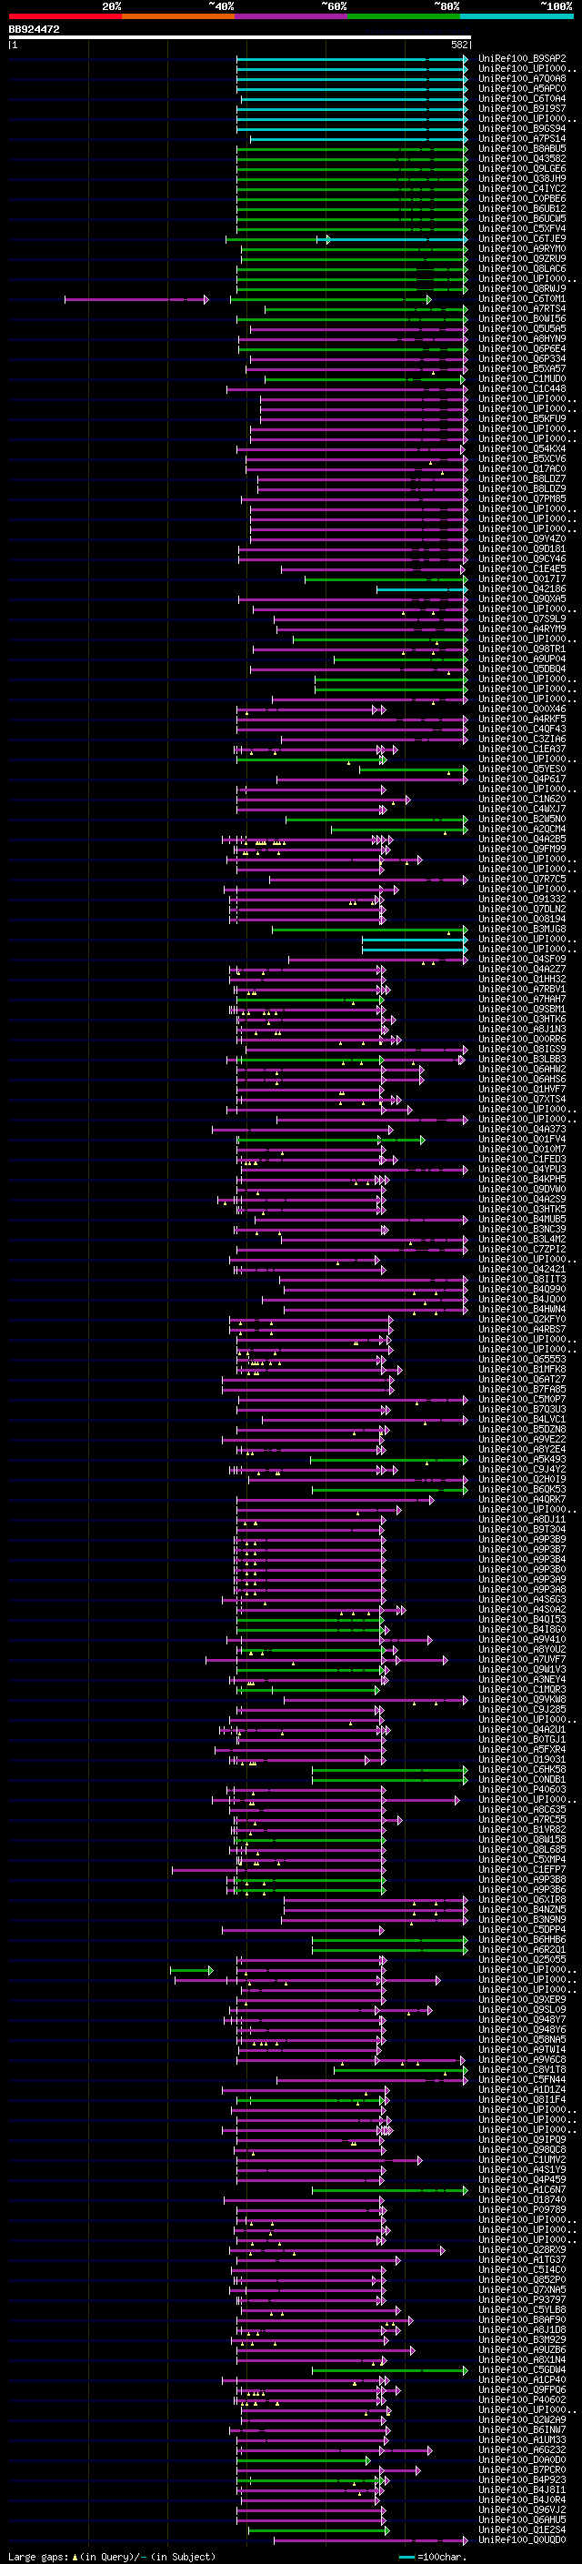
Task: Choose hit label UniRef100_C1UMV2
Action: 522,2160
